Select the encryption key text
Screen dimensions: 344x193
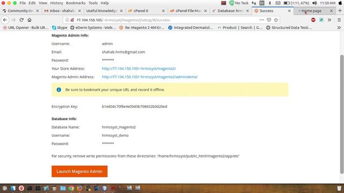pos(134,107)
